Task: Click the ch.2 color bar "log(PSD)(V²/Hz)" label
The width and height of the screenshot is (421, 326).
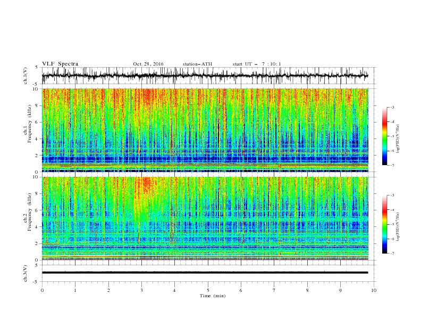Action: pos(398,227)
